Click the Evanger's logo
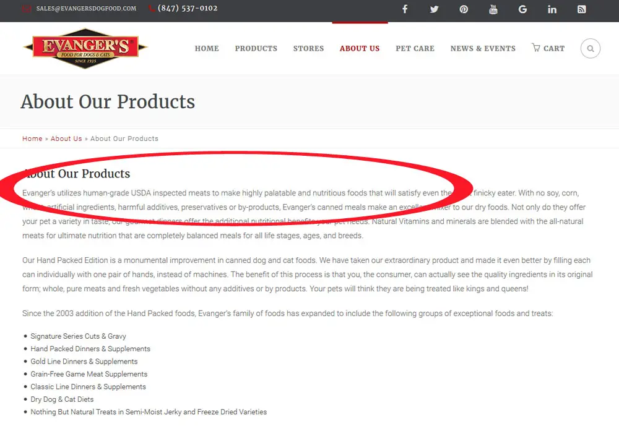The width and height of the screenshot is (619, 447). tap(85, 48)
